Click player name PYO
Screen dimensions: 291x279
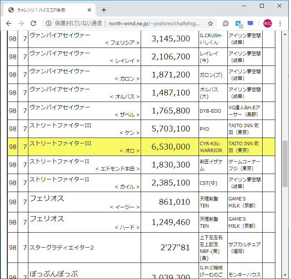pyautogui.click(x=204, y=129)
